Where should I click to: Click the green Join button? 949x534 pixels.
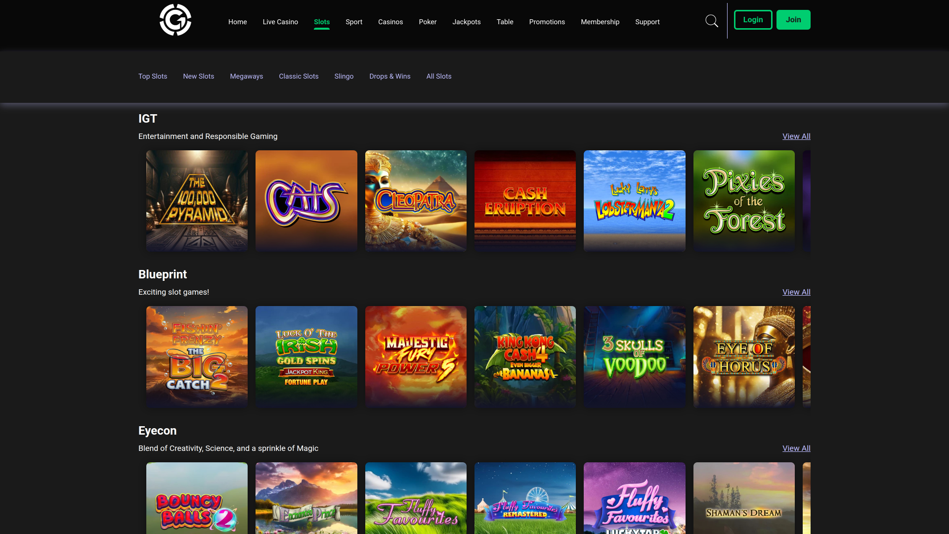click(x=793, y=20)
